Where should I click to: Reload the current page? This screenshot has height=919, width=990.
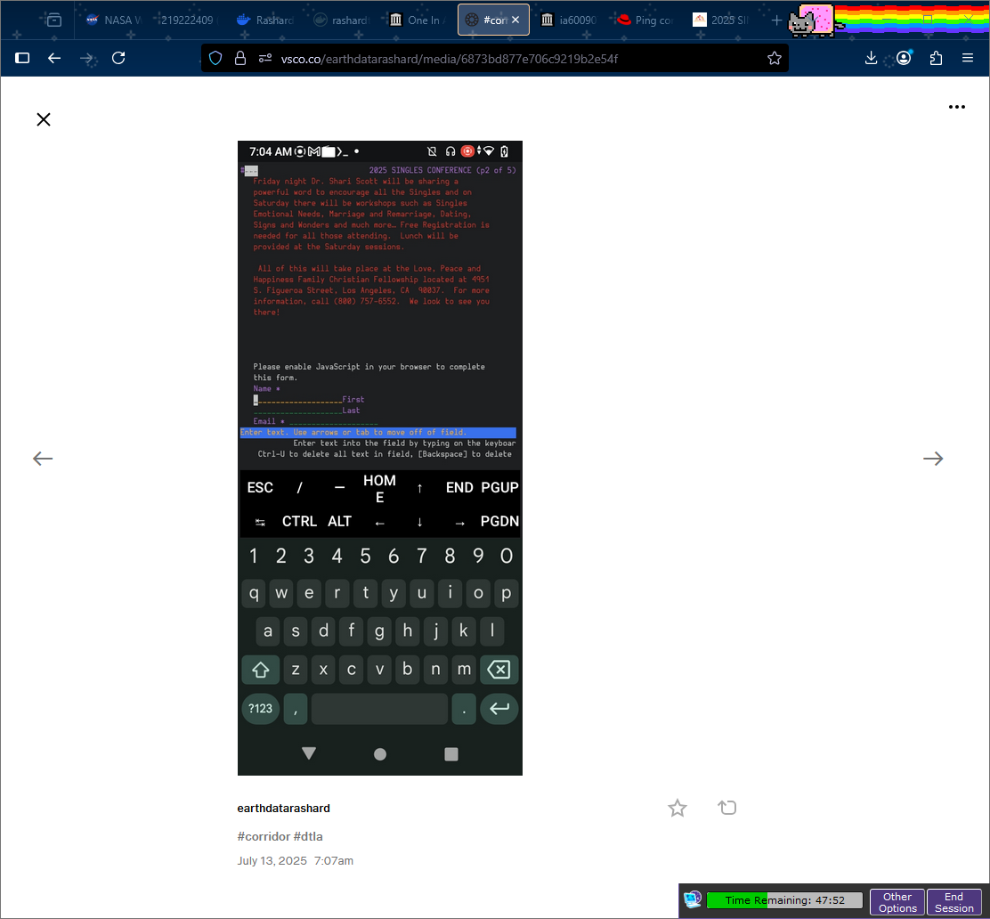click(118, 58)
